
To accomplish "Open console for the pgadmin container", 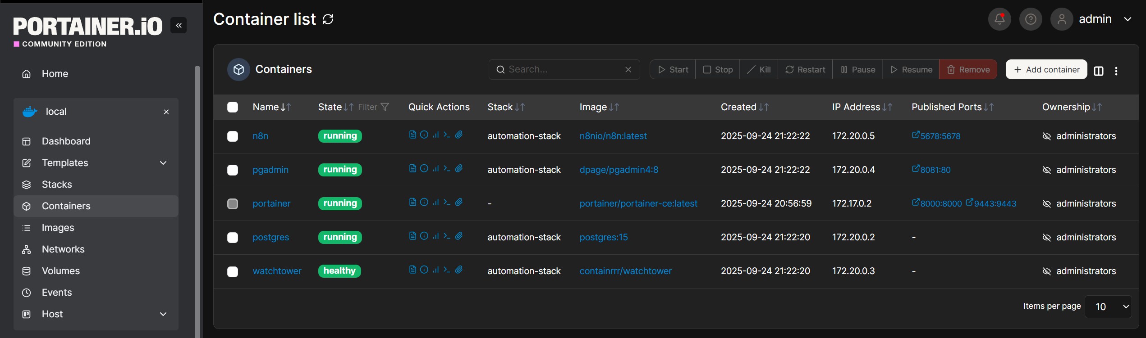I will pos(447,168).
